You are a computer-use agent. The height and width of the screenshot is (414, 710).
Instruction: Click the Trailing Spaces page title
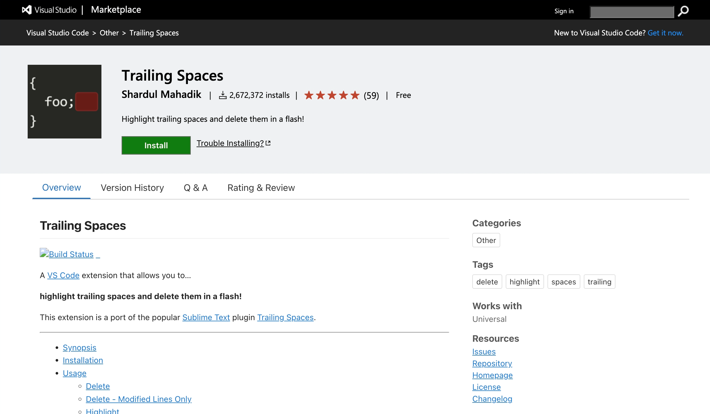(172, 75)
